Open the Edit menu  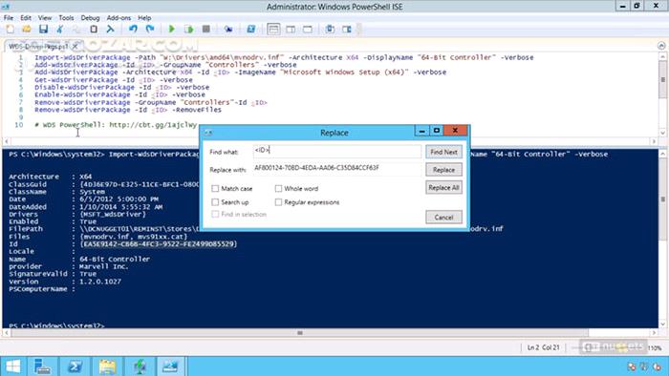(26, 18)
